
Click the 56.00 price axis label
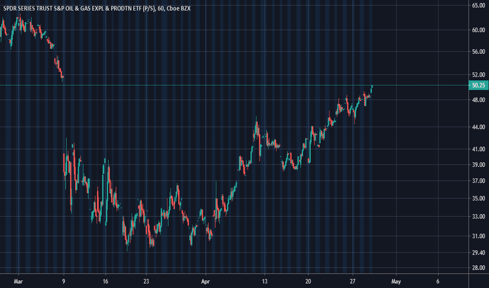[479, 52]
